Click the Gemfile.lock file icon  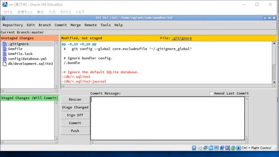click(5, 54)
